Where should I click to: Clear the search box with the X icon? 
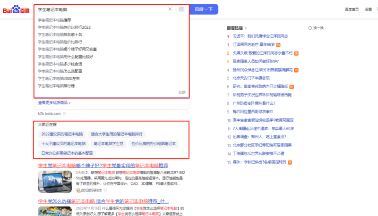(170, 9)
